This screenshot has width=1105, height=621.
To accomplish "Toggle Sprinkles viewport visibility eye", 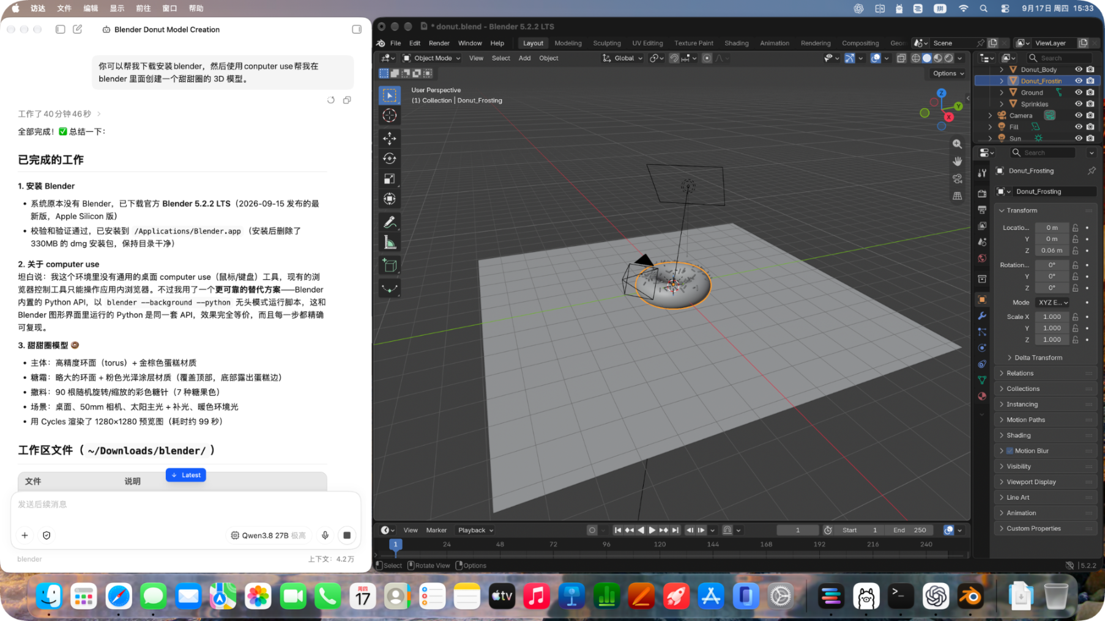I will [1079, 104].
